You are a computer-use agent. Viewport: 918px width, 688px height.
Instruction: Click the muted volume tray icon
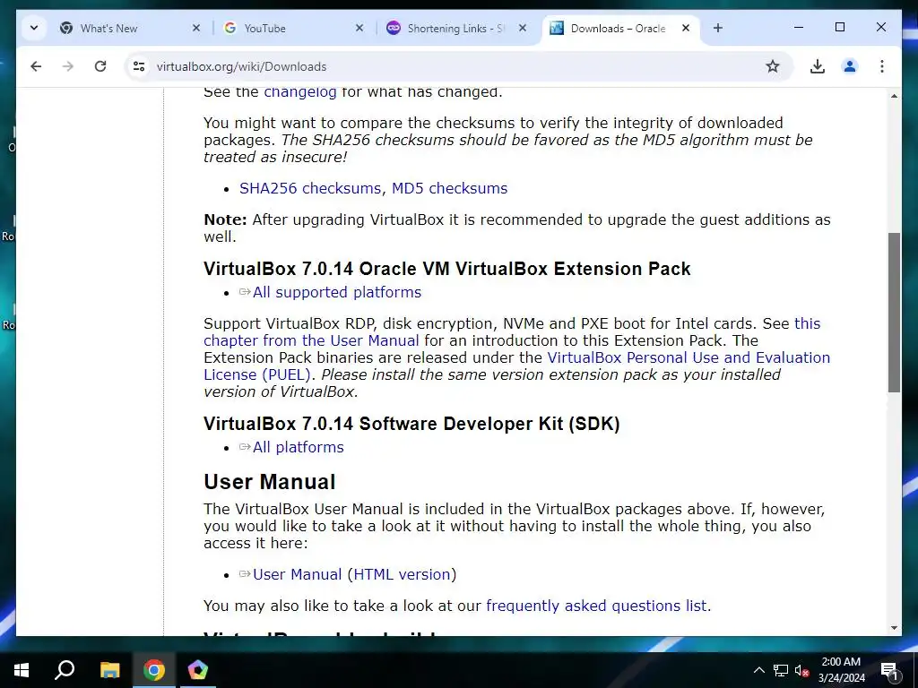(x=801, y=670)
